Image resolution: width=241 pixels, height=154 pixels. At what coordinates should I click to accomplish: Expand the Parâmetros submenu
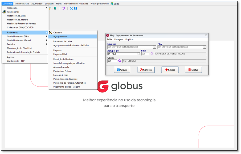pos(25,32)
